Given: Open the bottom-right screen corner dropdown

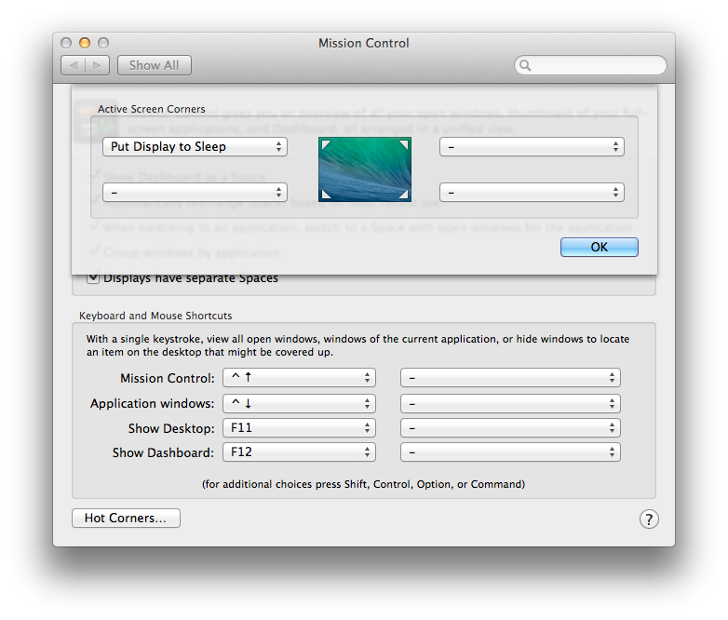Looking at the screenshot, I should click(532, 192).
